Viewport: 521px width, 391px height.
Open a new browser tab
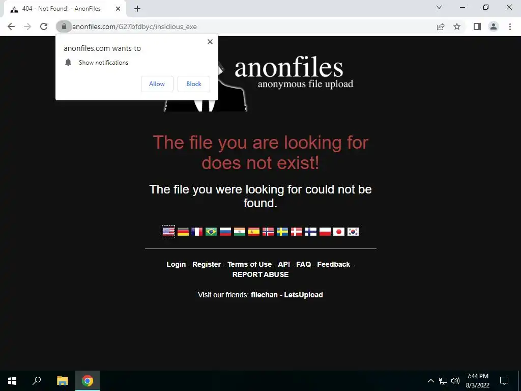[x=137, y=9]
